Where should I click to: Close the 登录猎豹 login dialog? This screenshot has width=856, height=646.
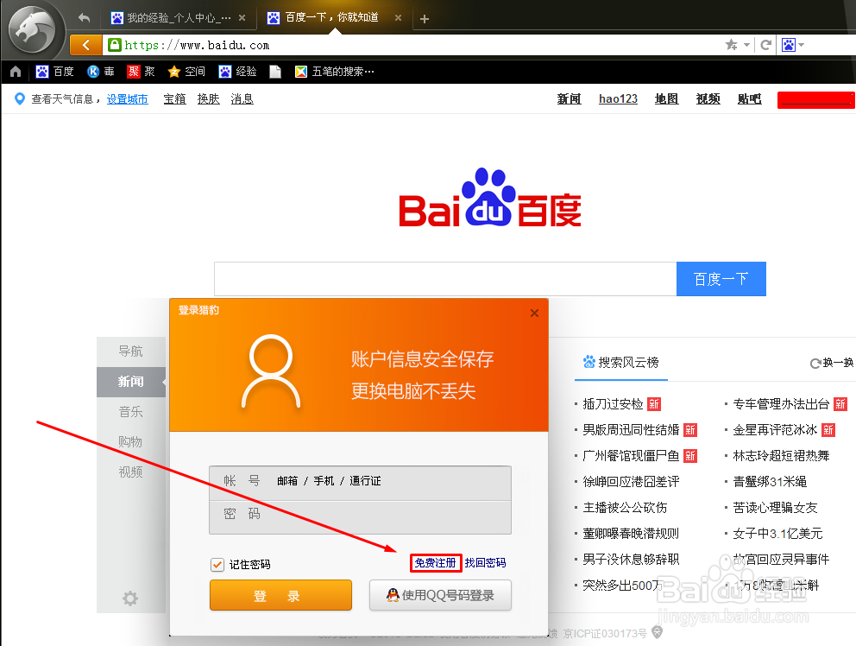click(x=534, y=313)
